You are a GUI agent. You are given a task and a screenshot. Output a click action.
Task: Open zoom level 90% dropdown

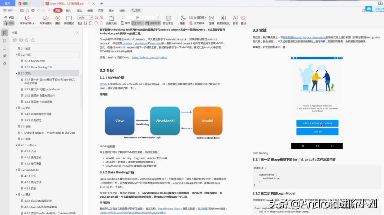[91, 18]
